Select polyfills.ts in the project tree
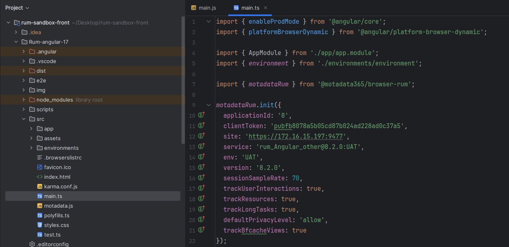The image size is (509, 247). 57,215
